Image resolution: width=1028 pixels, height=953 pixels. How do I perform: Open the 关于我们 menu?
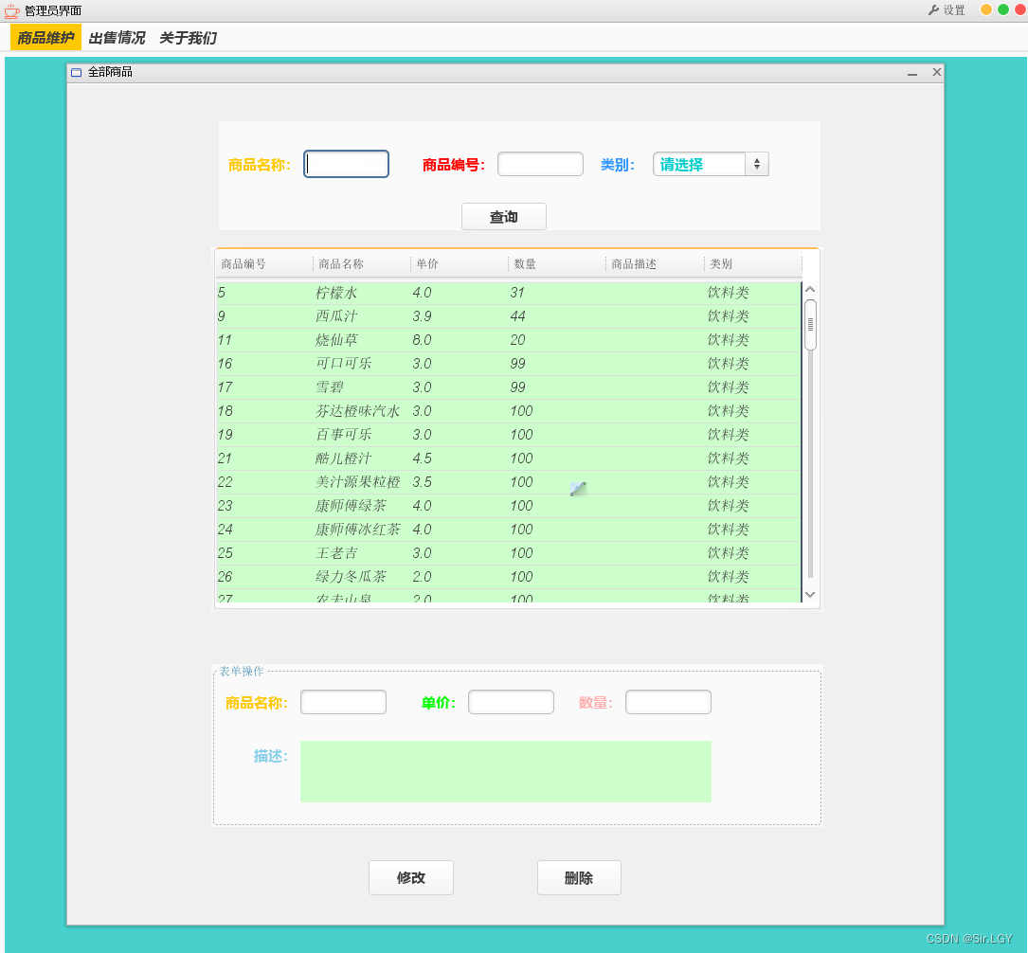pos(188,37)
